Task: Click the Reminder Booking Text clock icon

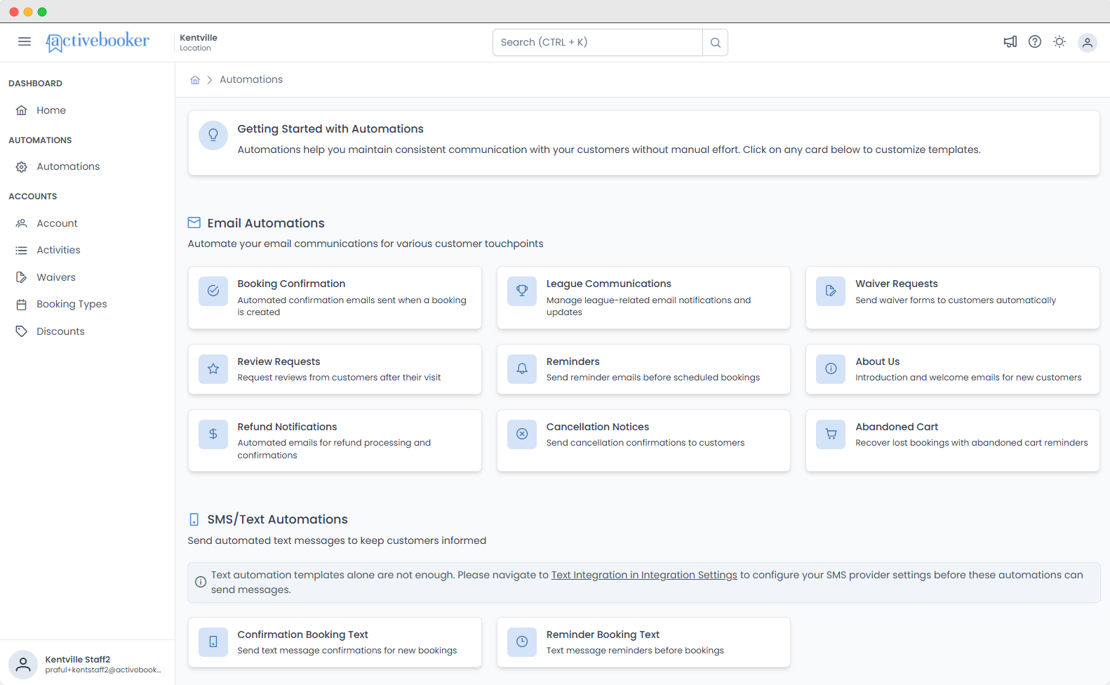Action: (522, 641)
